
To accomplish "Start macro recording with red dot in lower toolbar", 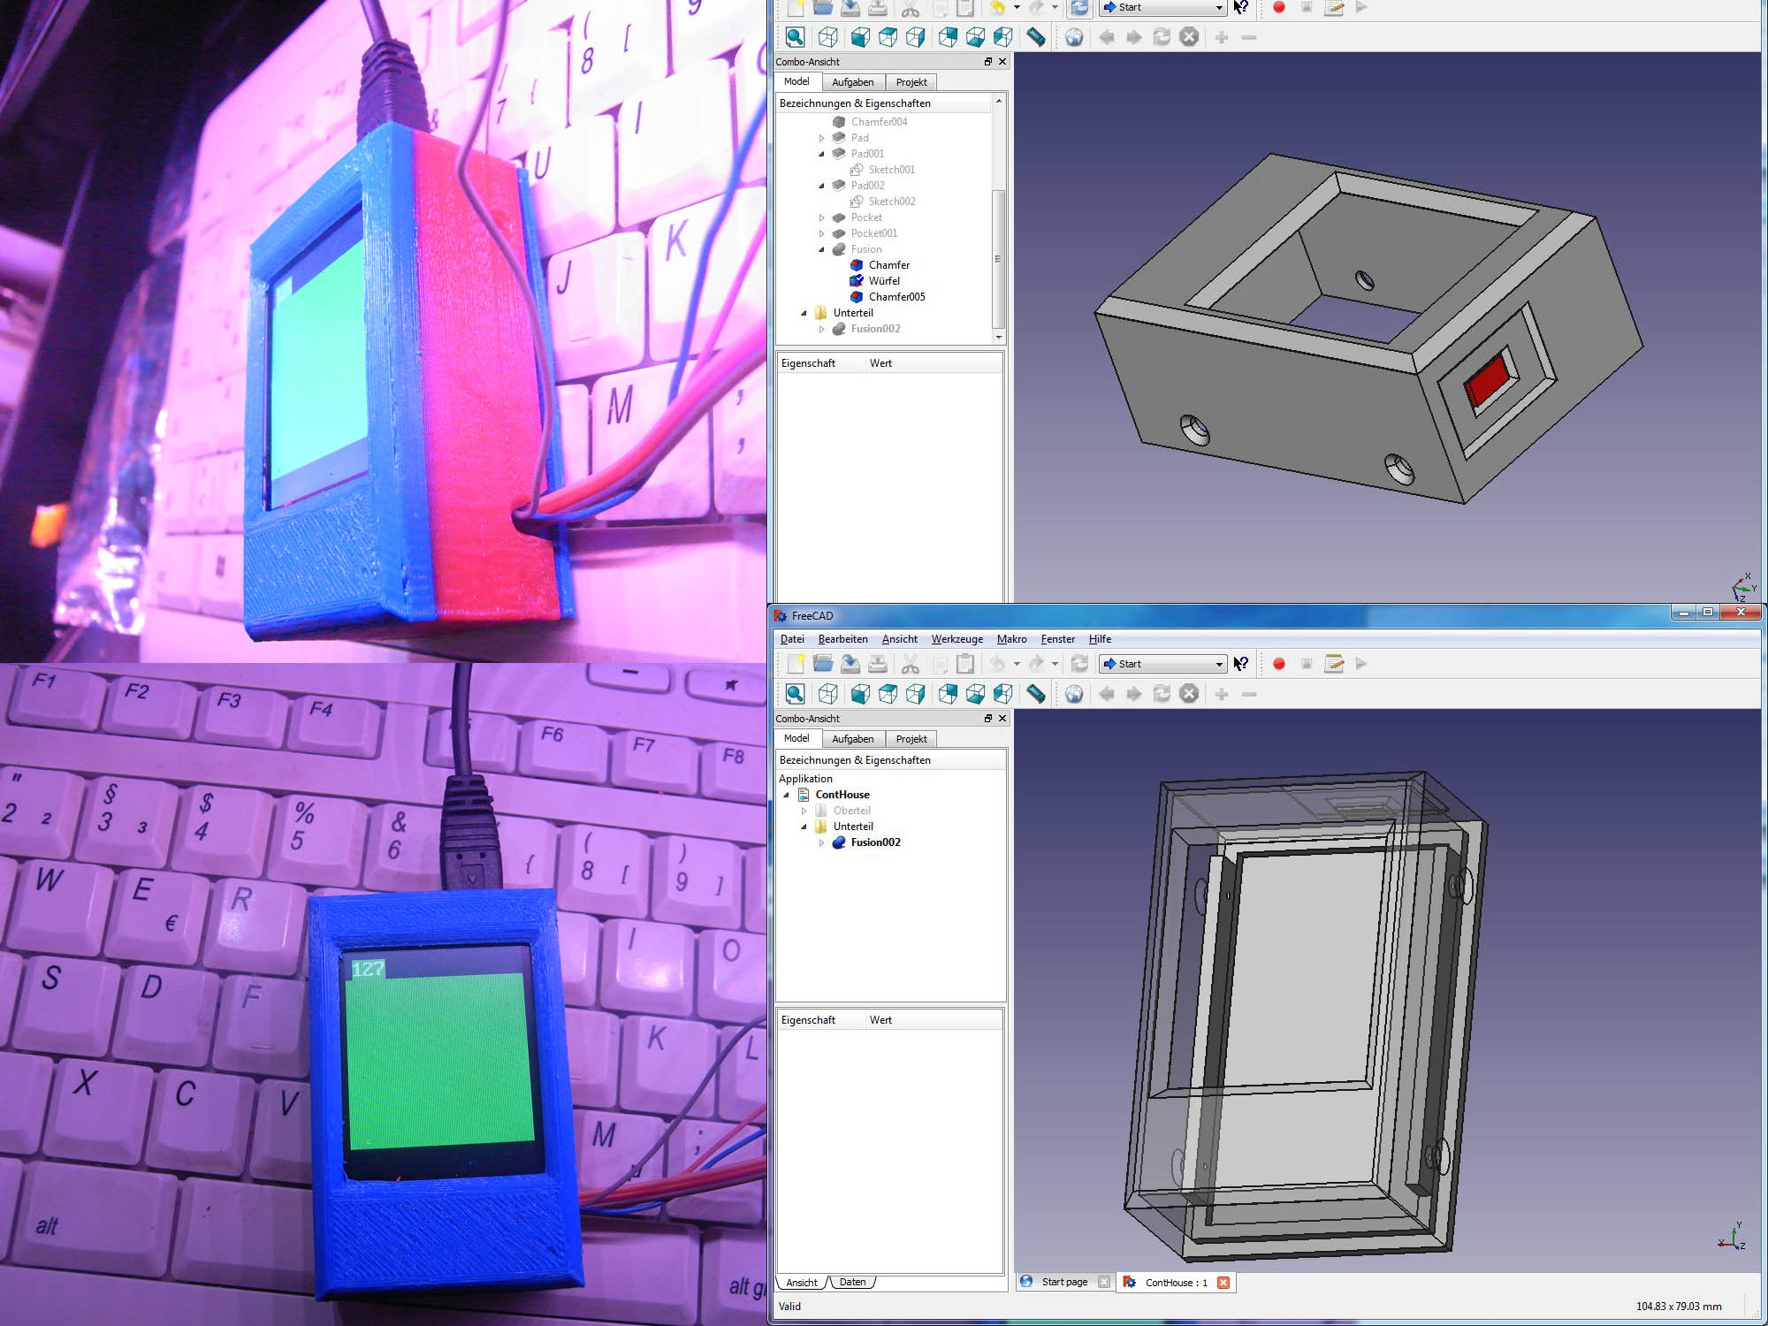I will tap(1278, 664).
